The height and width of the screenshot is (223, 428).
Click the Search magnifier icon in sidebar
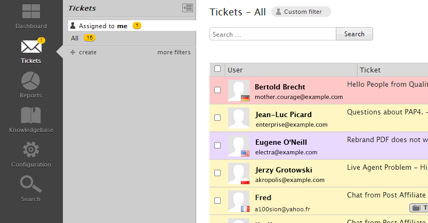tap(30, 185)
